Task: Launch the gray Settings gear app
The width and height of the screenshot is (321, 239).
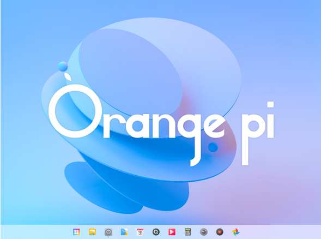Action: [x=108, y=232]
